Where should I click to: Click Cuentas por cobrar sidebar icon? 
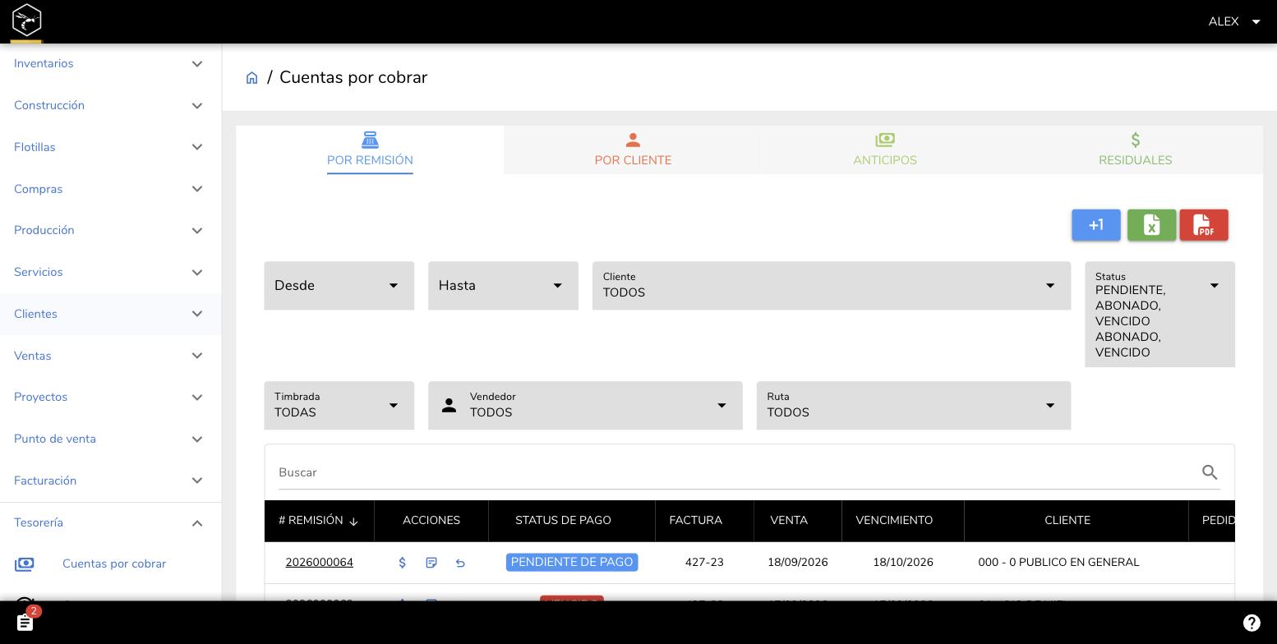25,564
